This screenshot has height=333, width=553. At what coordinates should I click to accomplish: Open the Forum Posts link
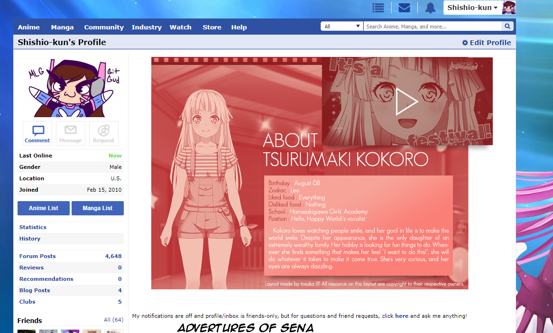point(37,256)
